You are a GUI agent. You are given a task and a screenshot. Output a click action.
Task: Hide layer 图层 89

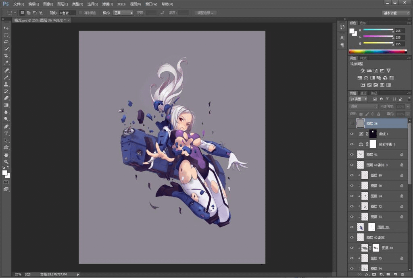[352, 175]
